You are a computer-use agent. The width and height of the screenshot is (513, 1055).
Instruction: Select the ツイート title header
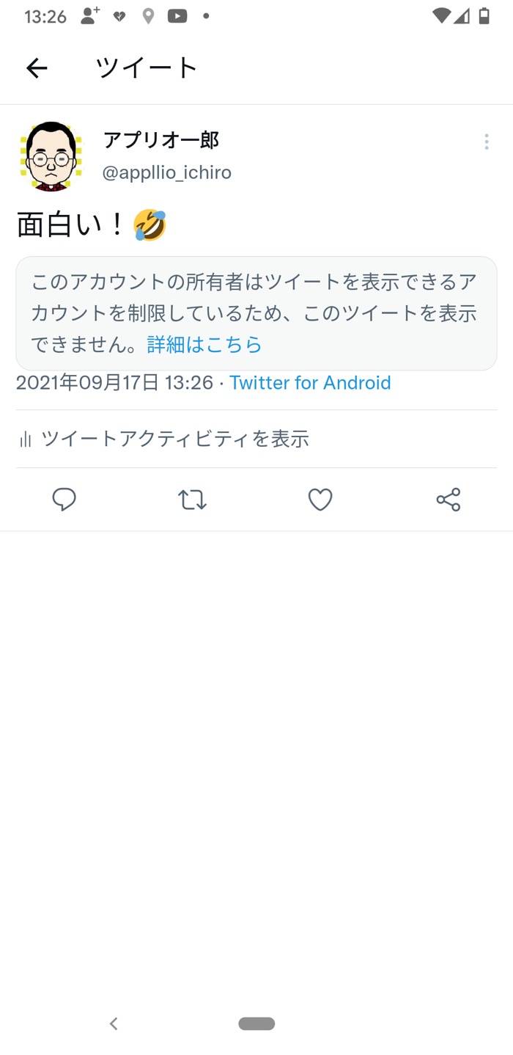[x=145, y=67]
